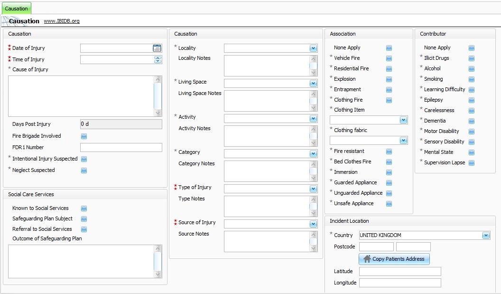This screenshot has width=501, height=294.
Task: Click the house icon on Copy Patients Address
Action: (367, 259)
